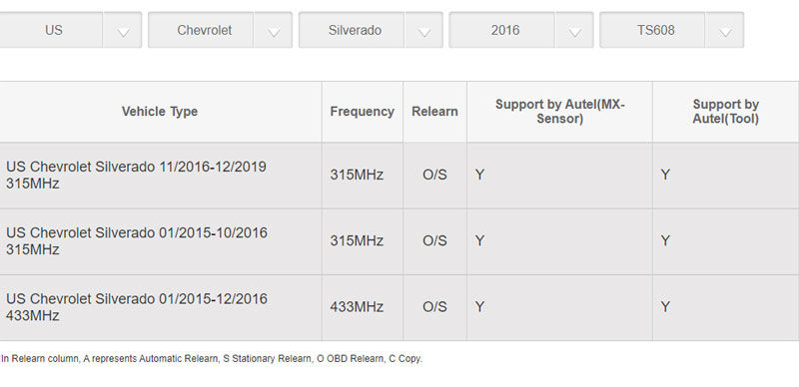Screen dimensions: 799x387
Task: Click the 433MHz frequency cell
Action: (x=357, y=307)
